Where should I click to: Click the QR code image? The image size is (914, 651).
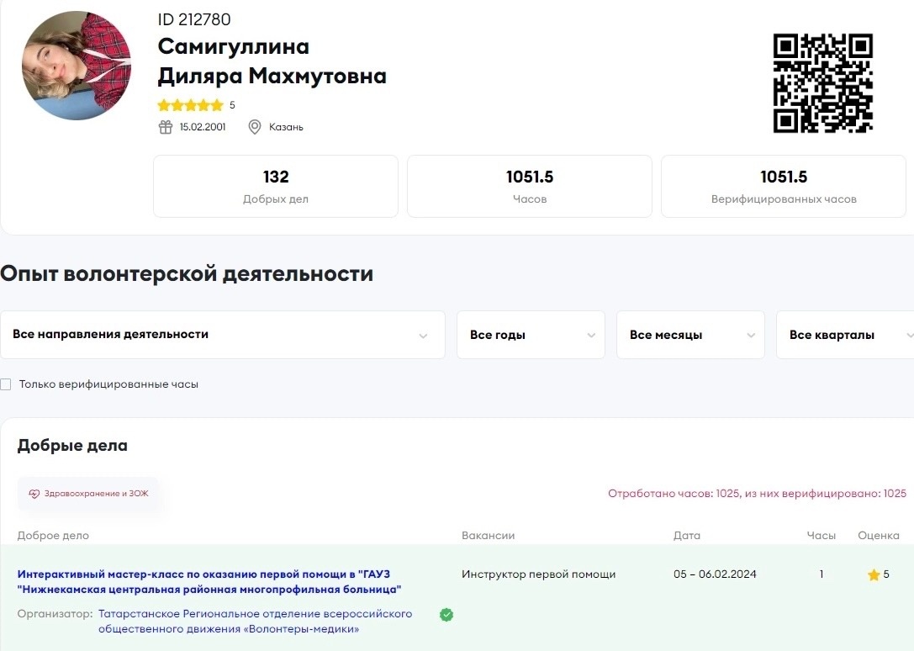pyautogui.click(x=822, y=83)
